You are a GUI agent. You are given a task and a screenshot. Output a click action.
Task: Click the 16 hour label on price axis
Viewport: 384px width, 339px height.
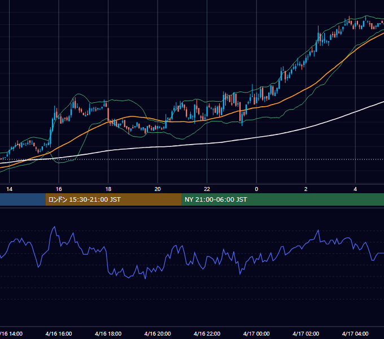(59, 189)
